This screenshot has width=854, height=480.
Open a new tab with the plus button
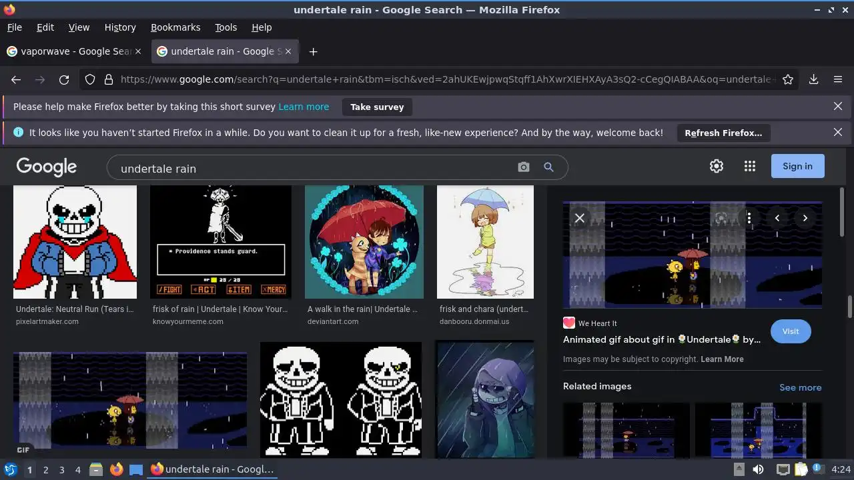(313, 51)
